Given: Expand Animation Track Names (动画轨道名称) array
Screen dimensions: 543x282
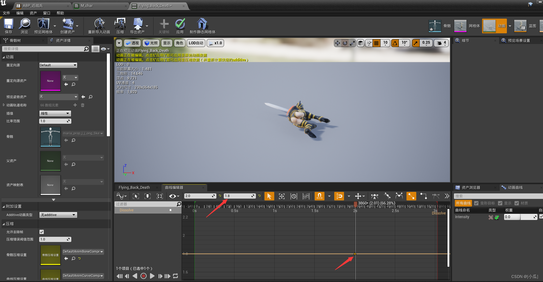Looking at the screenshot, I should pos(4,105).
